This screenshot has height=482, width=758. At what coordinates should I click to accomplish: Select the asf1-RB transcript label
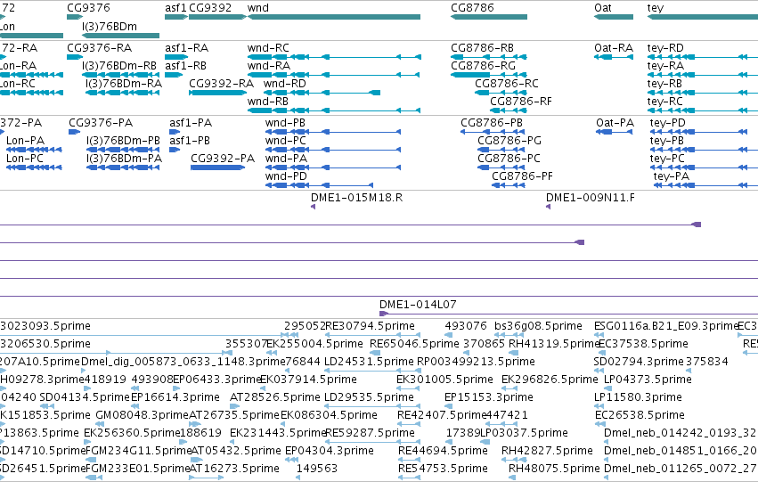pyautogui.click(x=185, y=66)
